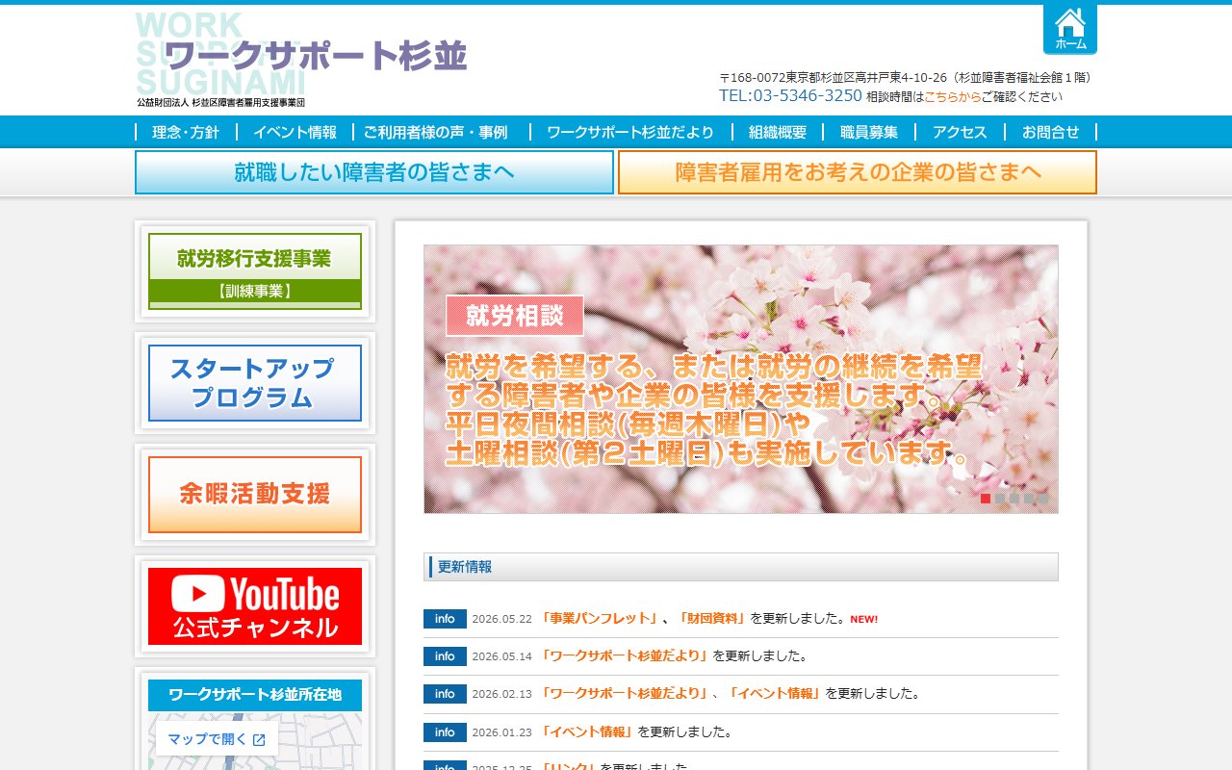Click the external-link icon beside マップで開く

[259, 740]
